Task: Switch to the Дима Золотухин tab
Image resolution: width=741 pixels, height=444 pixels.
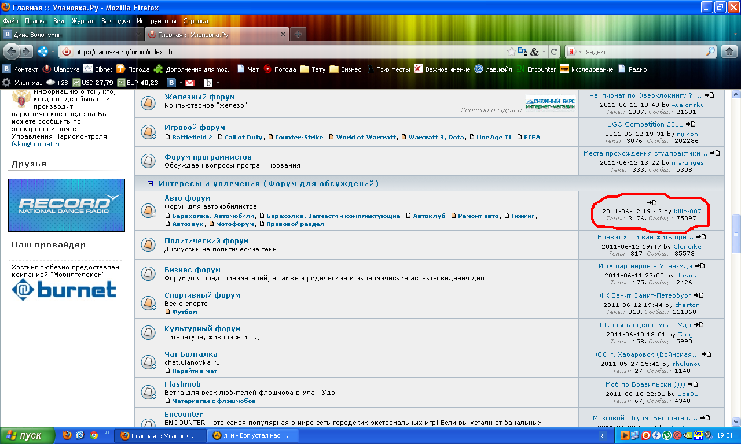Action: pos(72,34)
